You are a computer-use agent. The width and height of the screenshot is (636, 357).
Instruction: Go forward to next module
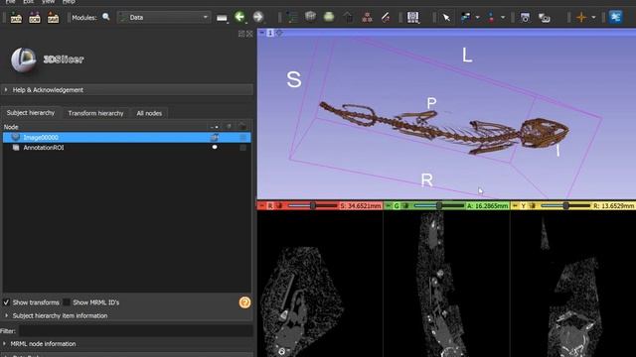(258, 17)
